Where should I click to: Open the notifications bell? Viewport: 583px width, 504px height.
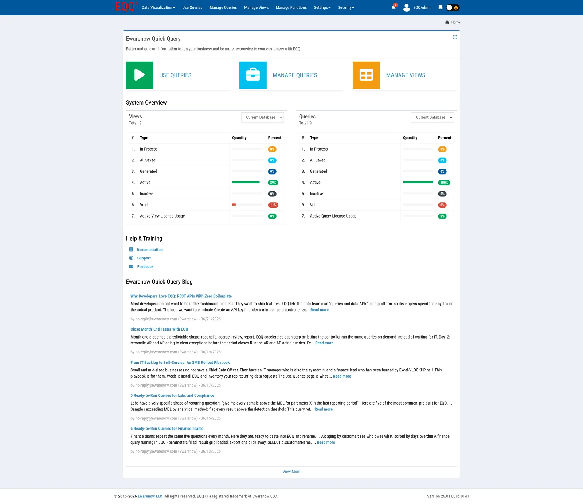tap(394, 7)
